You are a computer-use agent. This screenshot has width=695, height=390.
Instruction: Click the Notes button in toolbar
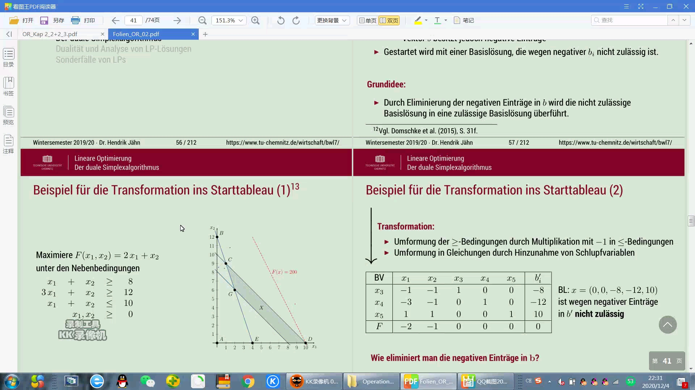tap(464, 21)
